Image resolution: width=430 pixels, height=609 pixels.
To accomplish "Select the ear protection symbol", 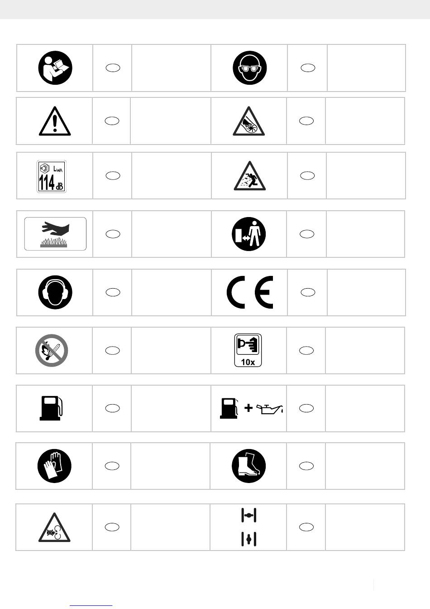I will (x=55, y=292).
